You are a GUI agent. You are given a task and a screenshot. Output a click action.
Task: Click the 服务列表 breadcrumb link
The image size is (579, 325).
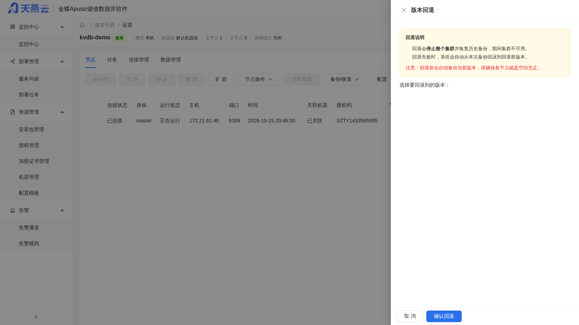105,25
